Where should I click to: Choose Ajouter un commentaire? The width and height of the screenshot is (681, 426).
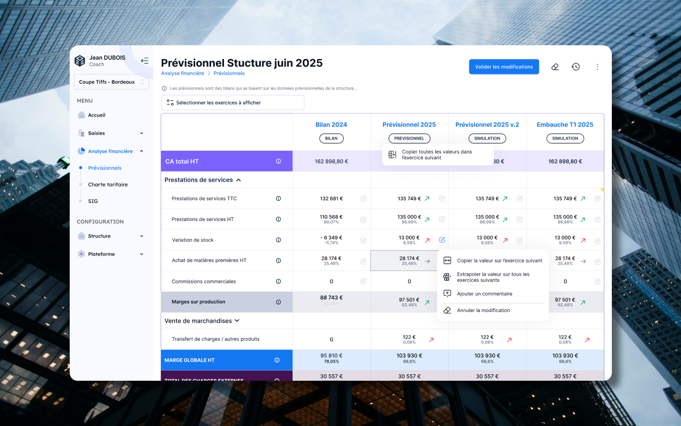pyautogui.click(x=493, y=293)
